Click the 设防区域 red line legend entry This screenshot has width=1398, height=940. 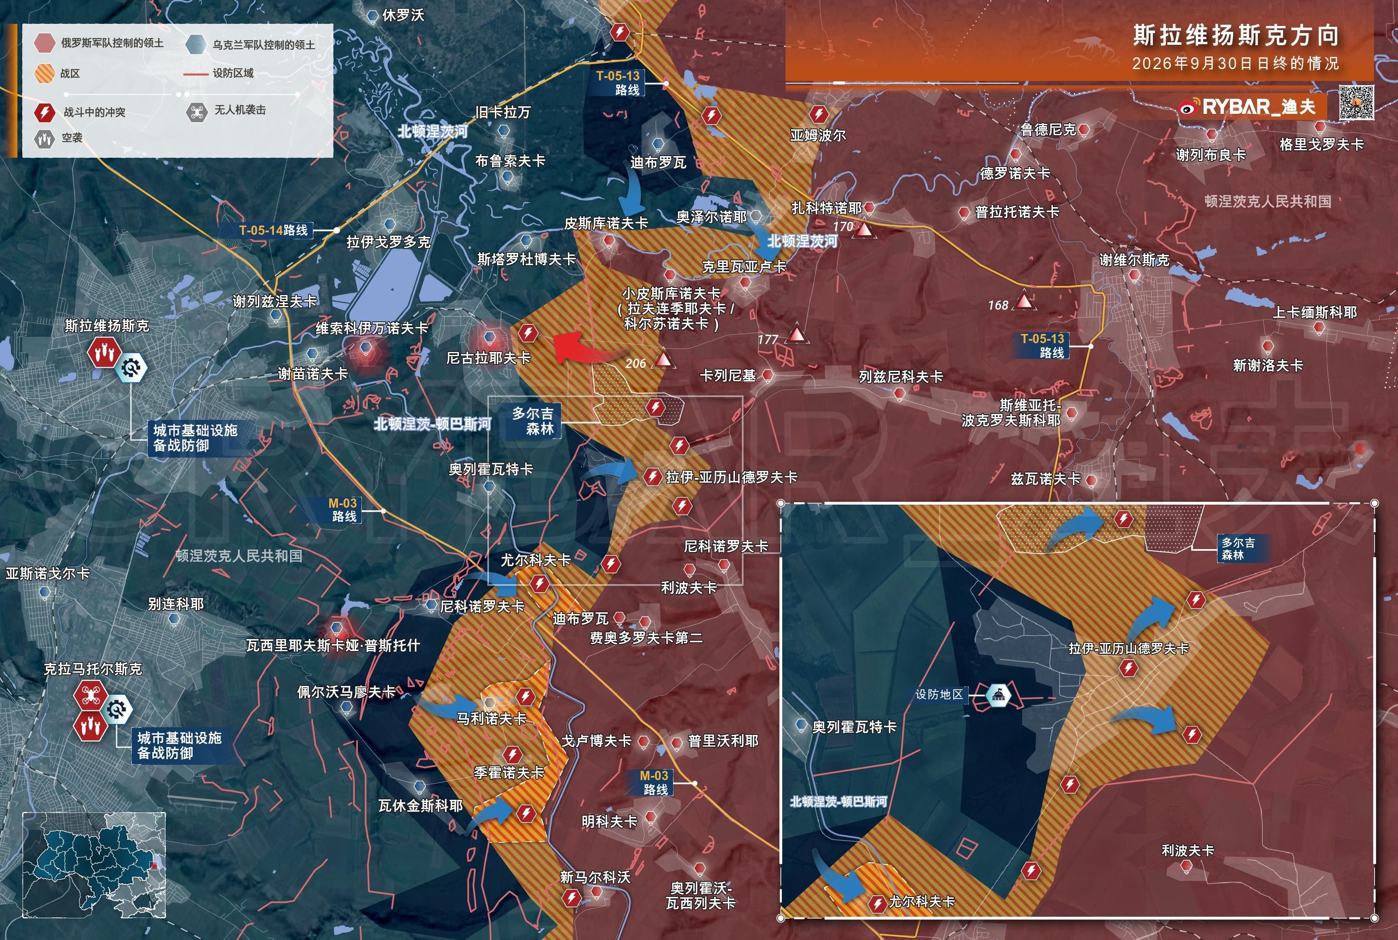click(219, 74)
